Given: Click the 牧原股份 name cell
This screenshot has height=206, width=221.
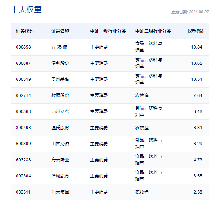Looking at the screenshot, I should tap(60, 95).
